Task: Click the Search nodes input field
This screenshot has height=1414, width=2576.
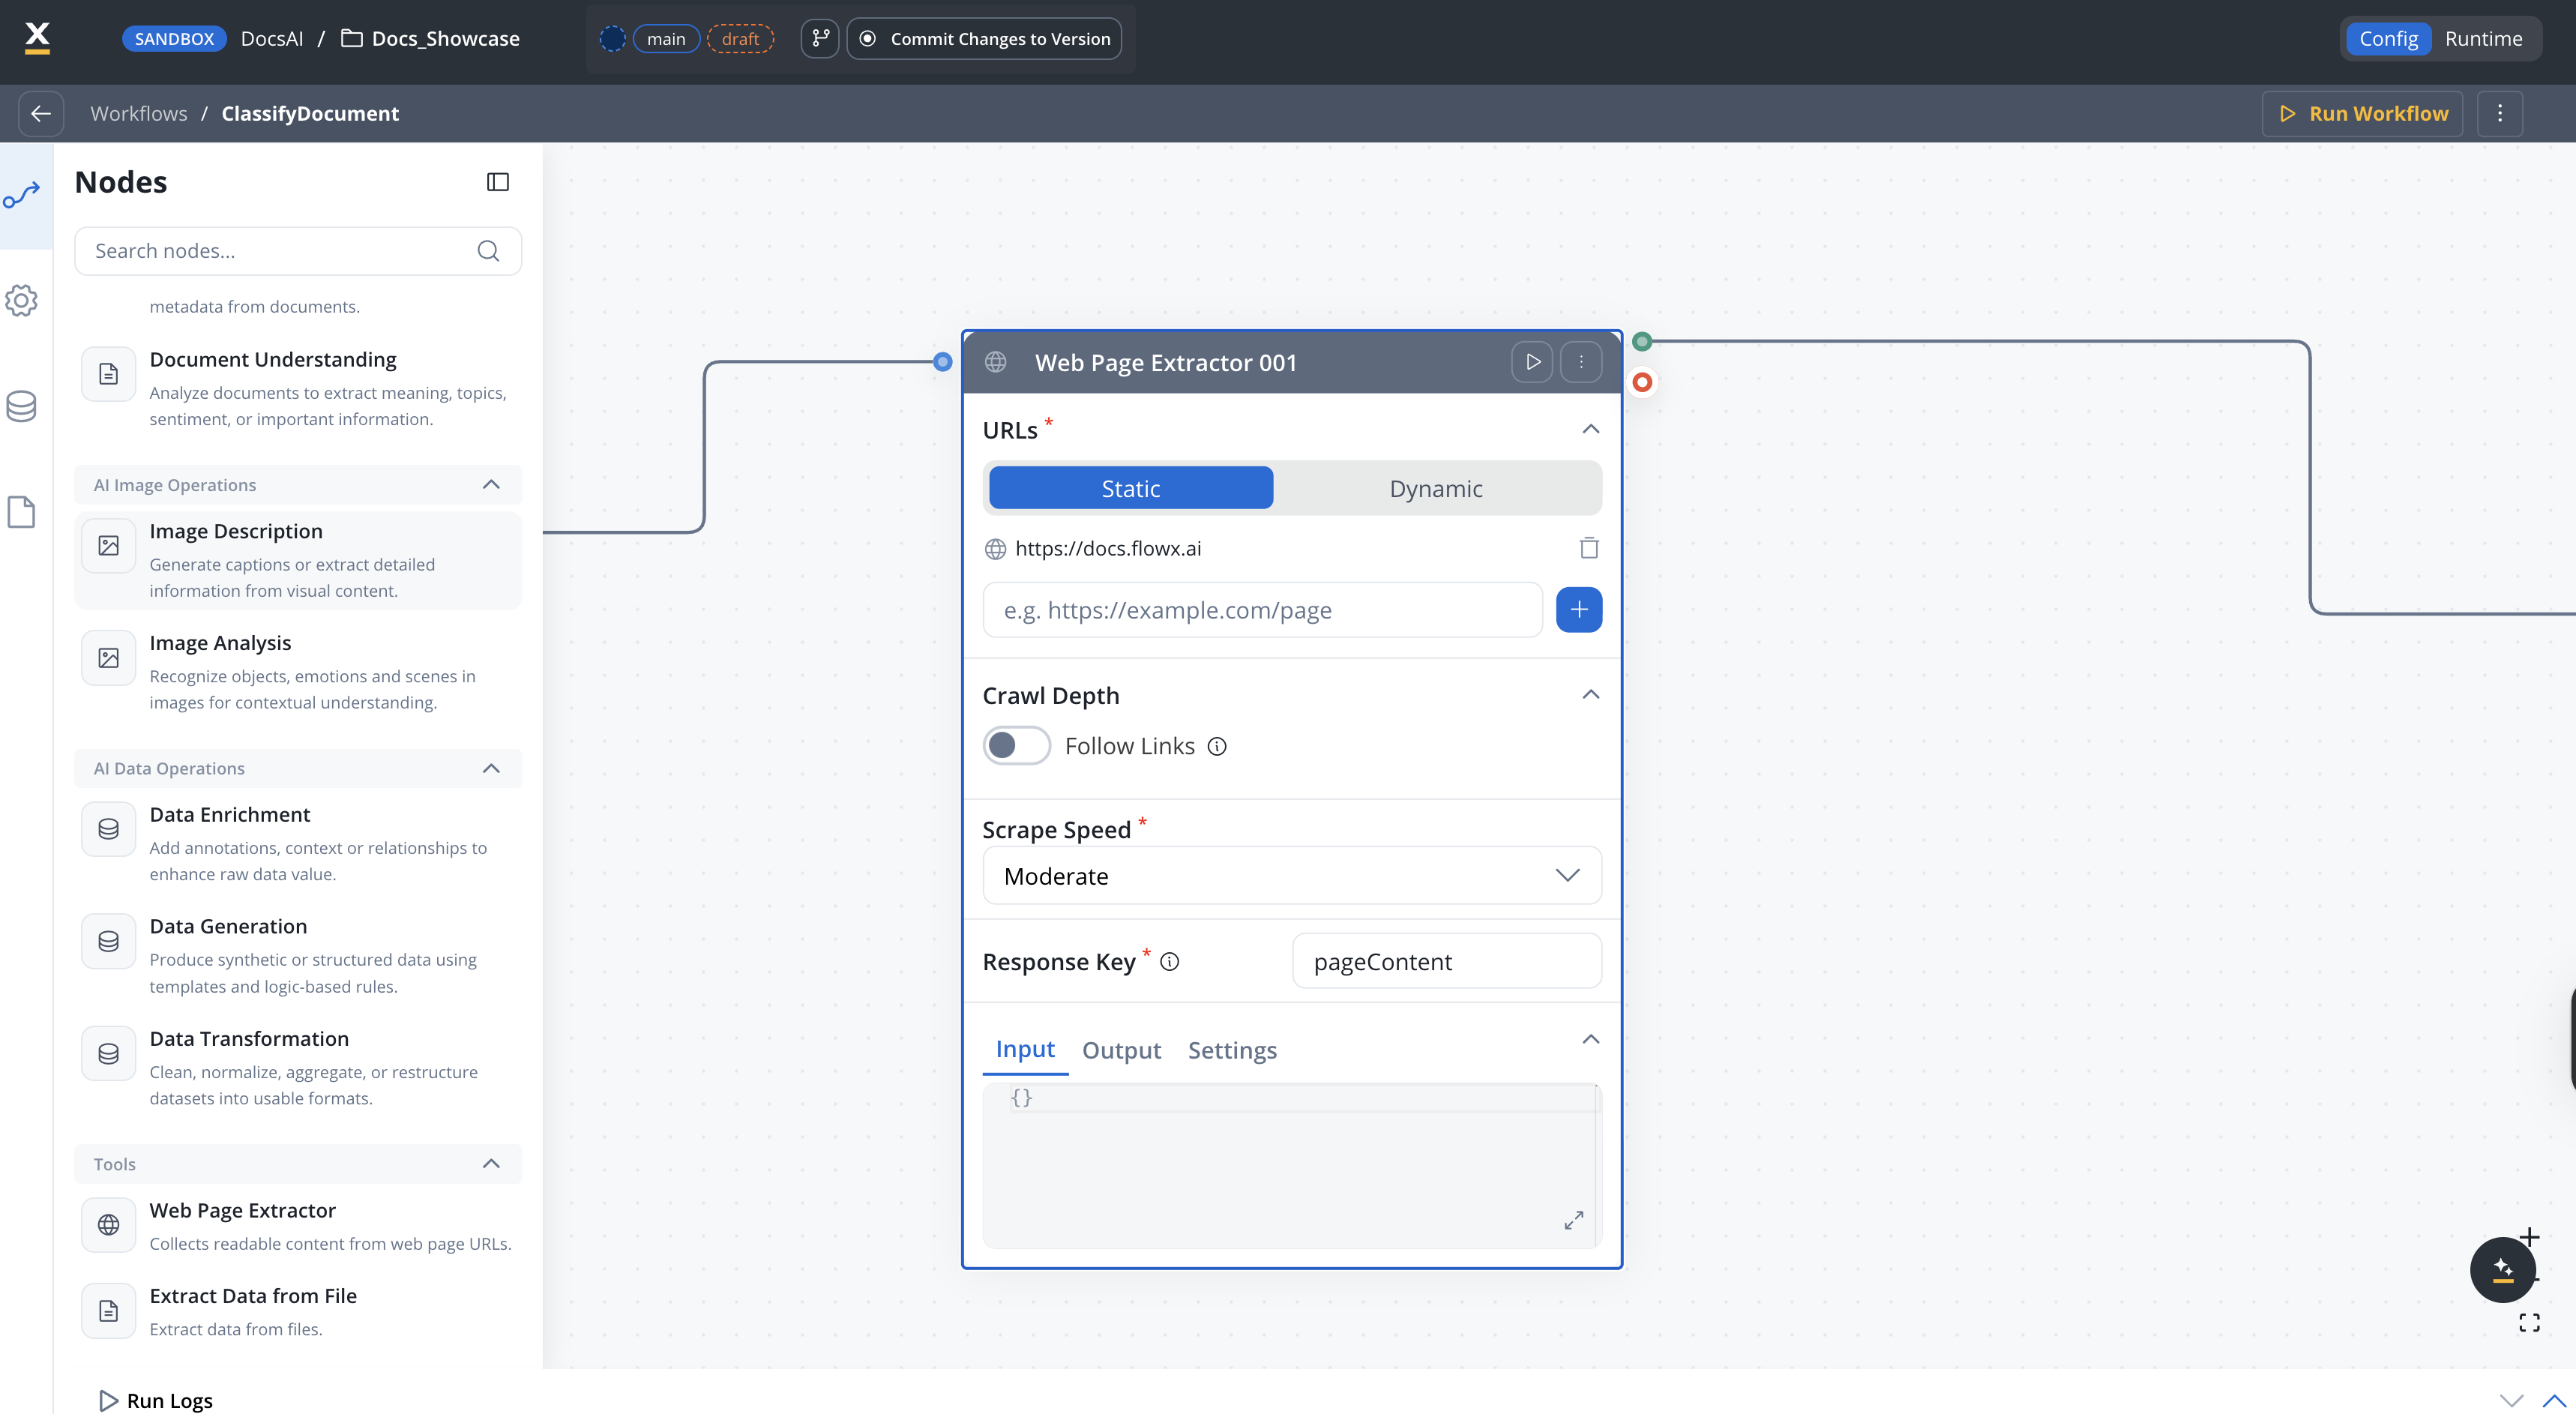Action: (x=280, y=251)
